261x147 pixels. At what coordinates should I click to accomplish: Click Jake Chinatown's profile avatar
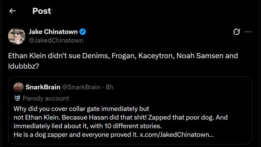[17, 36]
